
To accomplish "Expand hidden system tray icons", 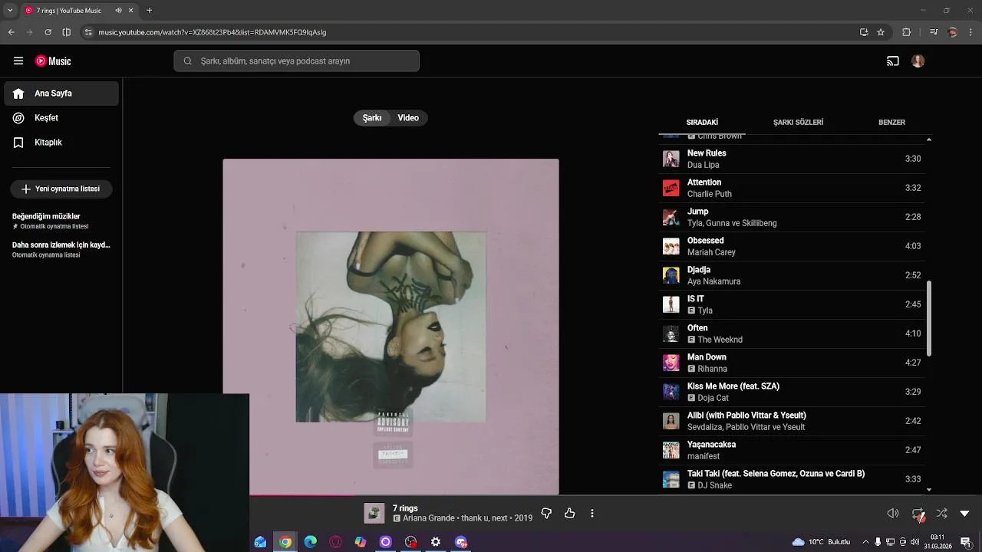I will pos(865,542).
